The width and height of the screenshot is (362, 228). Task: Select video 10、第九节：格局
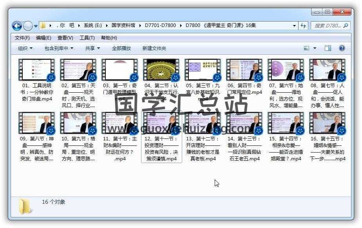click(78, 137)
